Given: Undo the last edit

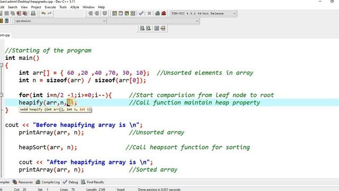Looking at the screenshot, I should coord(43,13).
